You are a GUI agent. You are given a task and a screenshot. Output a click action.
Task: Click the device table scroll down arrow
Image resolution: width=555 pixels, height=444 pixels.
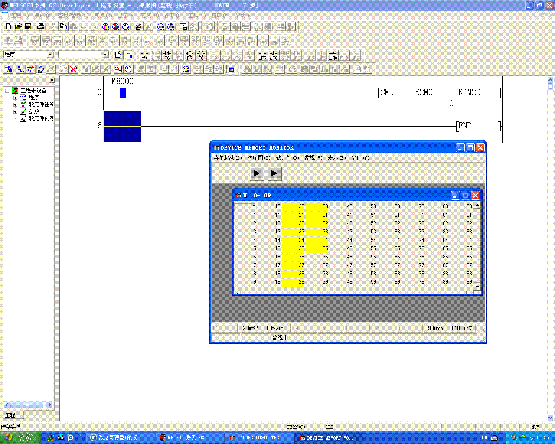477,287
